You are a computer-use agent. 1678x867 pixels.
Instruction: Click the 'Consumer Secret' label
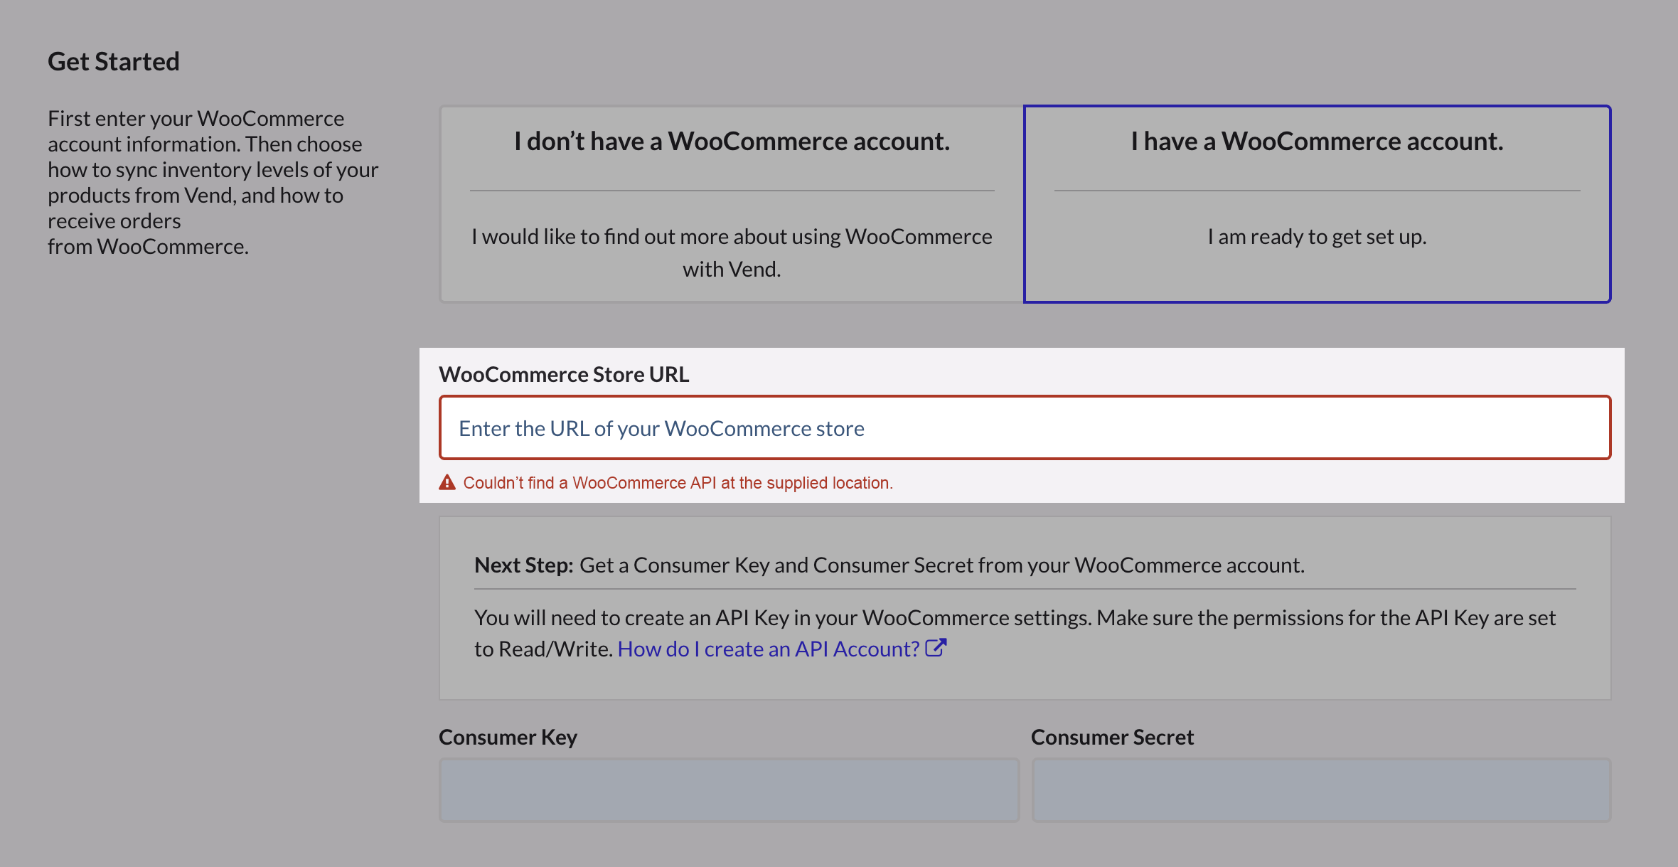[x=1112, y=737]
